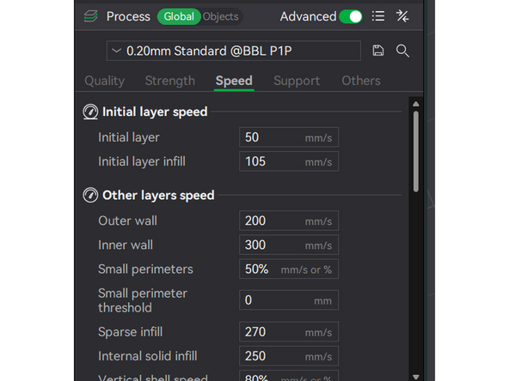This screenshot has width=509, height=381.
Task: Edit the Initial layer speed field
Action: [289, 137]
